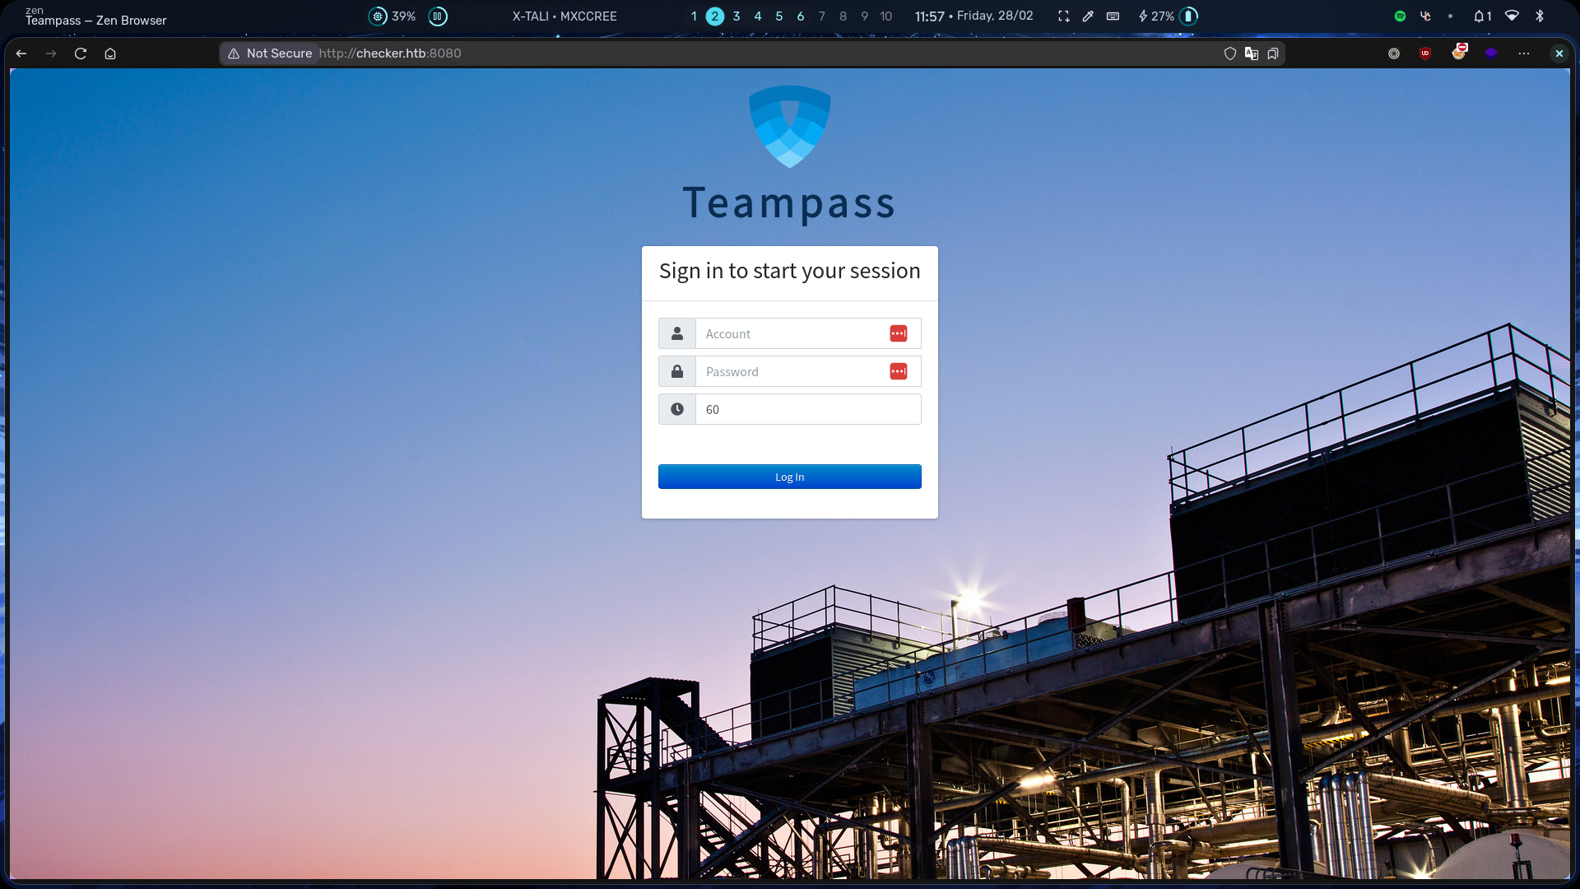Reload the Teampass page
1580x889 pixels.
81,54
